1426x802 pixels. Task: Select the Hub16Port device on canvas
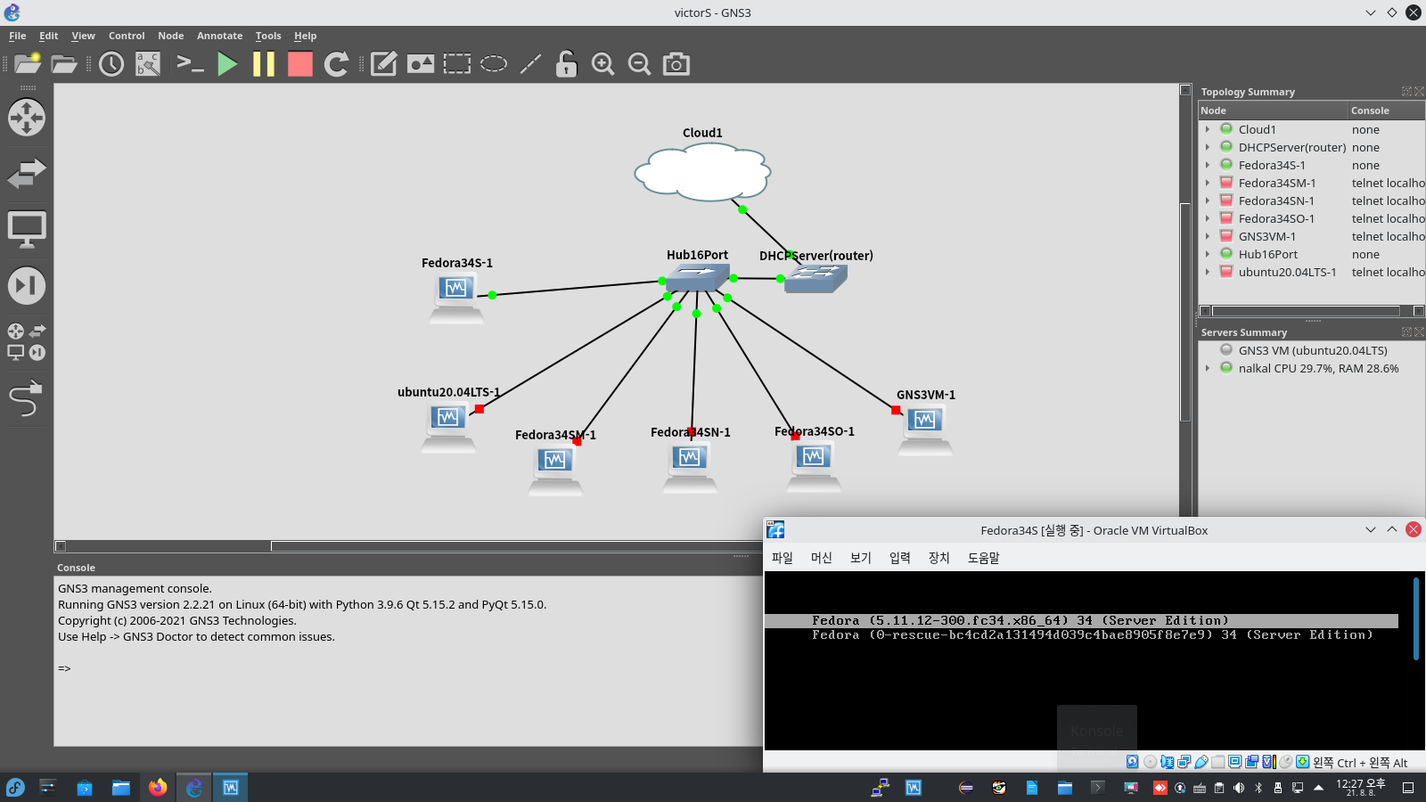coord(698,277)
